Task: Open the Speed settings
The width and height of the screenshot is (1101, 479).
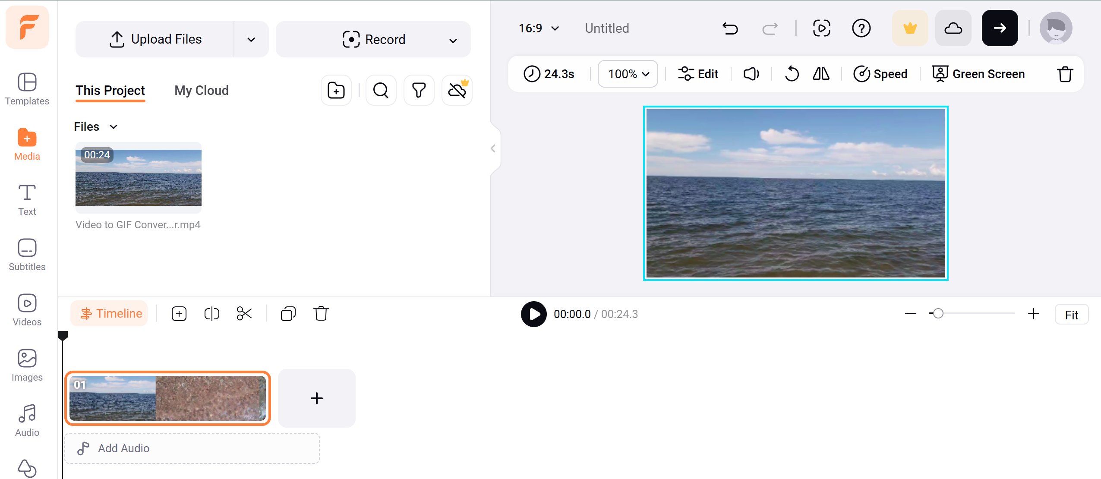Action: [x=880, y=74]
